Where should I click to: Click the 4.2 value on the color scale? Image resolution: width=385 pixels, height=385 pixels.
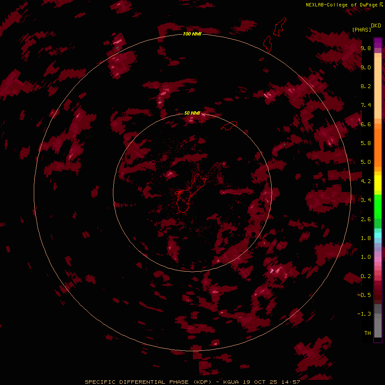[366, 181]
